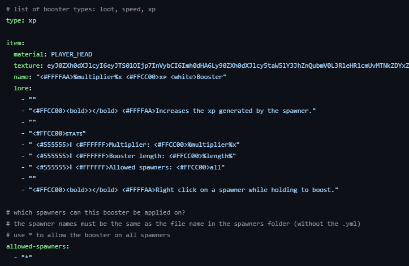Click the 'type' key on the second line

tap(14, 20)
